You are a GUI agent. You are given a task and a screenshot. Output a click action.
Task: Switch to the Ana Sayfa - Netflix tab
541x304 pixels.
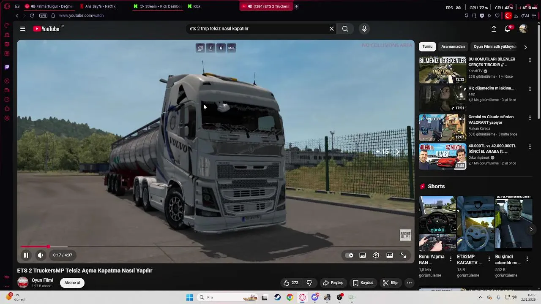100,6
